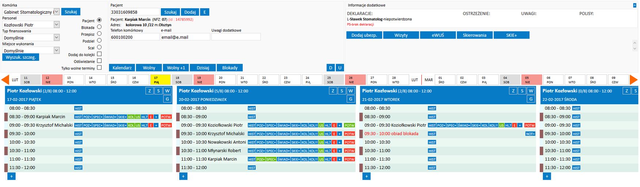Select the 20 PON day in date strip
The height and width of the screenshot is (187, 640).
tap(225, 80)
